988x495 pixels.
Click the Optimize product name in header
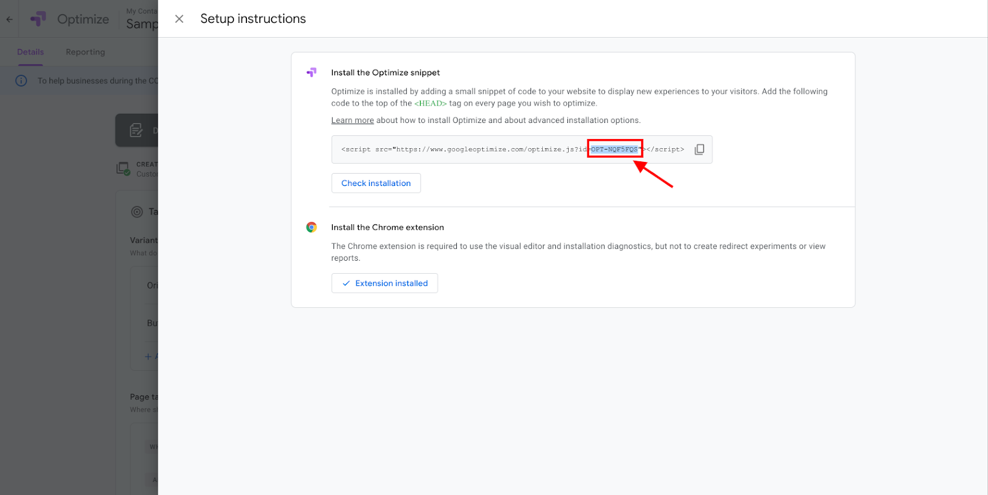tap(83, 19)
